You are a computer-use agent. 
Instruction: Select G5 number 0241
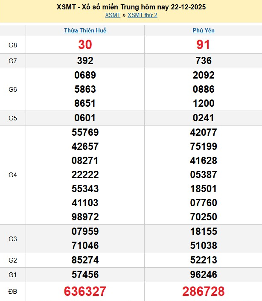click(203, 118)
